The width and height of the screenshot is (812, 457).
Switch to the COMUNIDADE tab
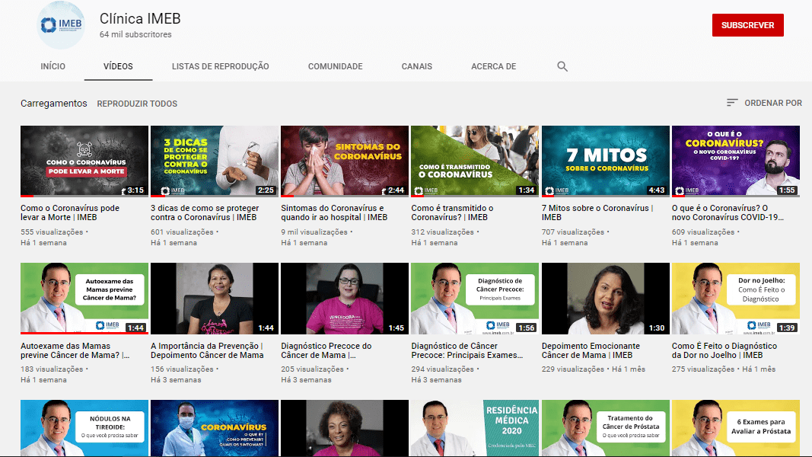click(335, 66)
